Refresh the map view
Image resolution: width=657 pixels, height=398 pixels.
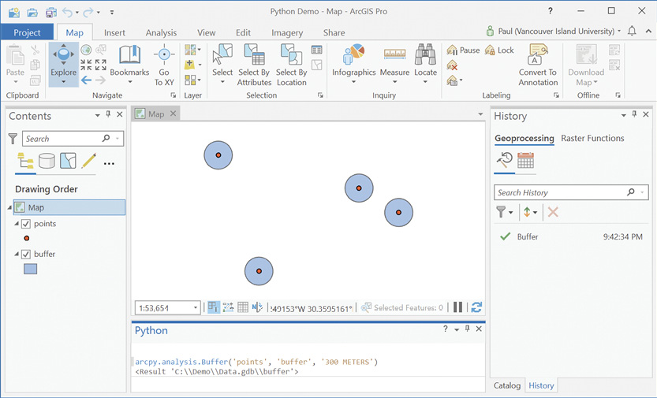(476, 307)
